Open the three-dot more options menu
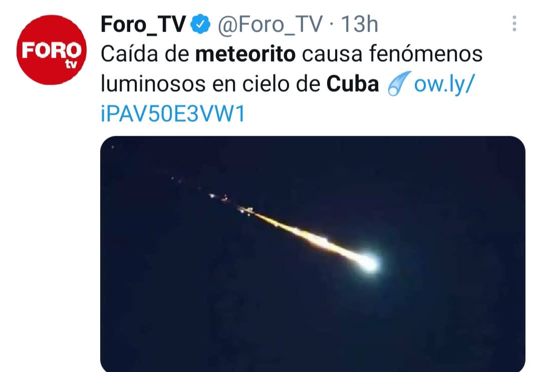Screen dimensions: 541x372 coord(514,24)
